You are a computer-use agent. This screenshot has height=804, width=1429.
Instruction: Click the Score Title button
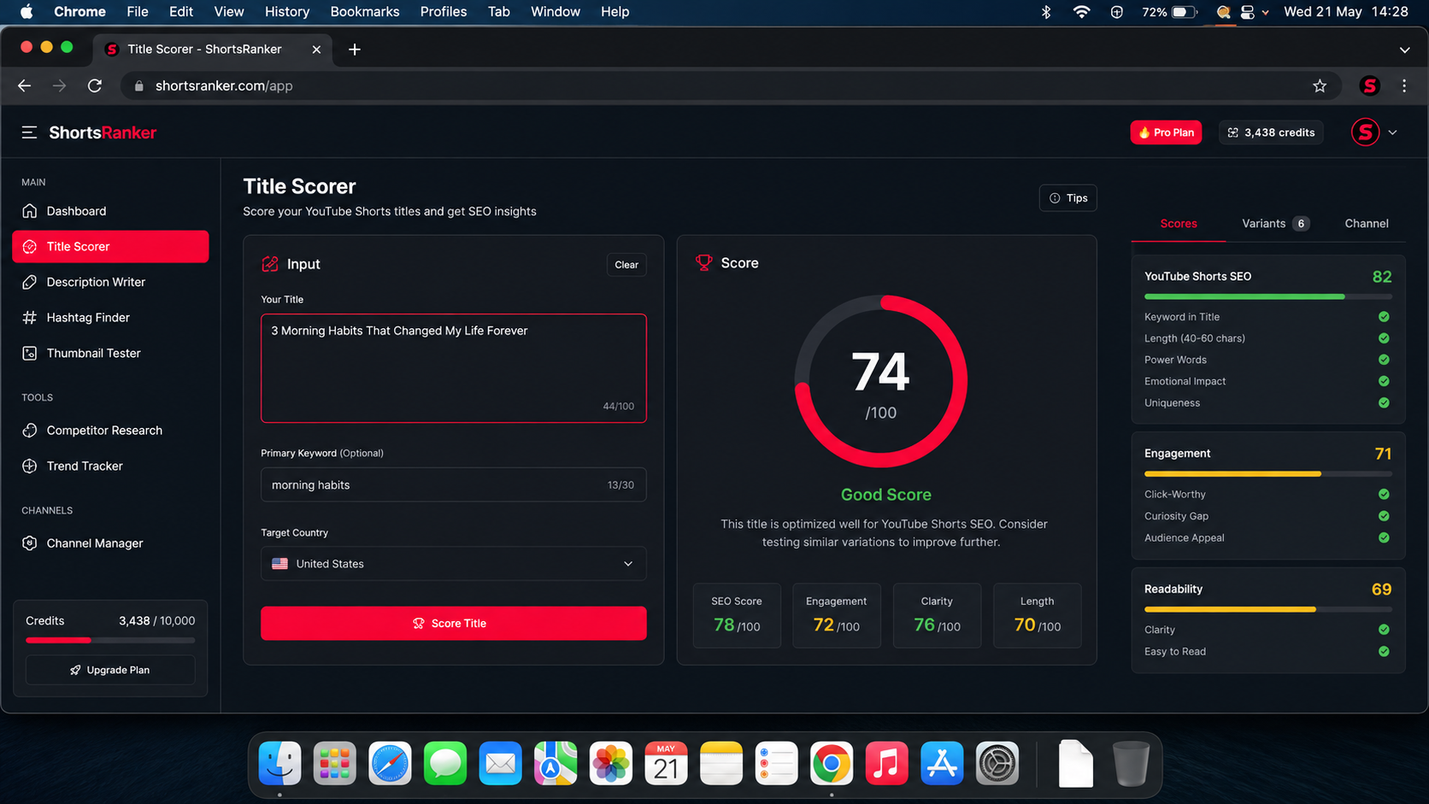[453, 624]
